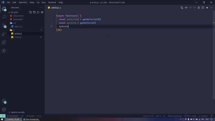Open the Explorer view in activity bar
The height and width of the screenshot is (121, 215).
4,9
